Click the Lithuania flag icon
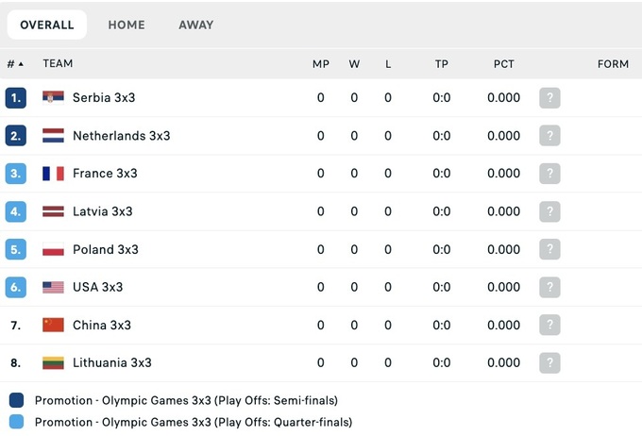The width and height of the screenshot is (642, 436). [x=53, y=362]
